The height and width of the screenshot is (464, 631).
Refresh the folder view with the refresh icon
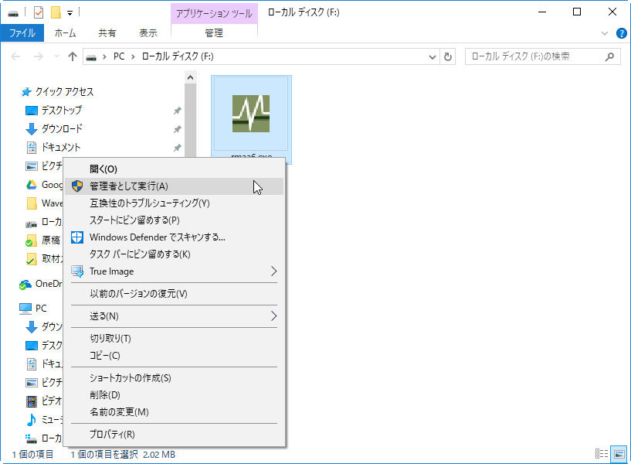point(448,56)
